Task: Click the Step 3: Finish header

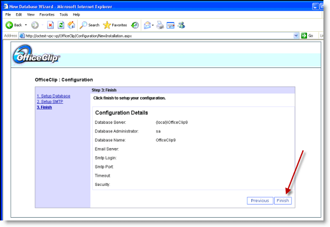Action: pyautogui.click(x=104, y=90)
